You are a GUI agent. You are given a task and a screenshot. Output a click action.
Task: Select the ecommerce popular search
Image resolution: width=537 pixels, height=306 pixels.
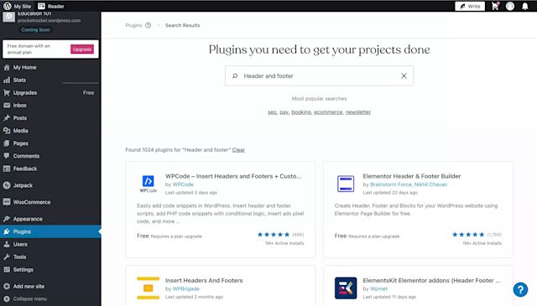pyautogui.click(x=328, y=112)
